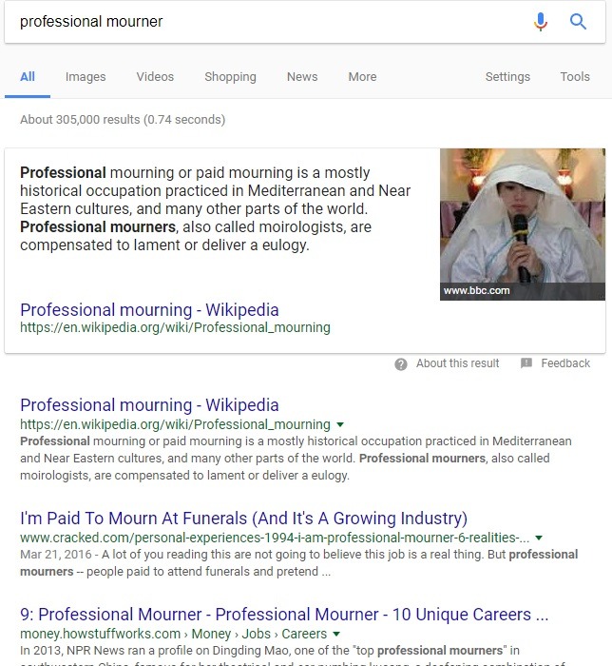Open the search Tools option
The image size is (612, 666).
[x=575, y=77]
